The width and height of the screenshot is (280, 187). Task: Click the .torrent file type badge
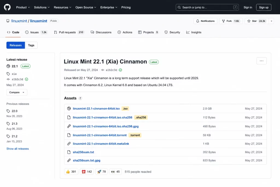tap(135, 135)
